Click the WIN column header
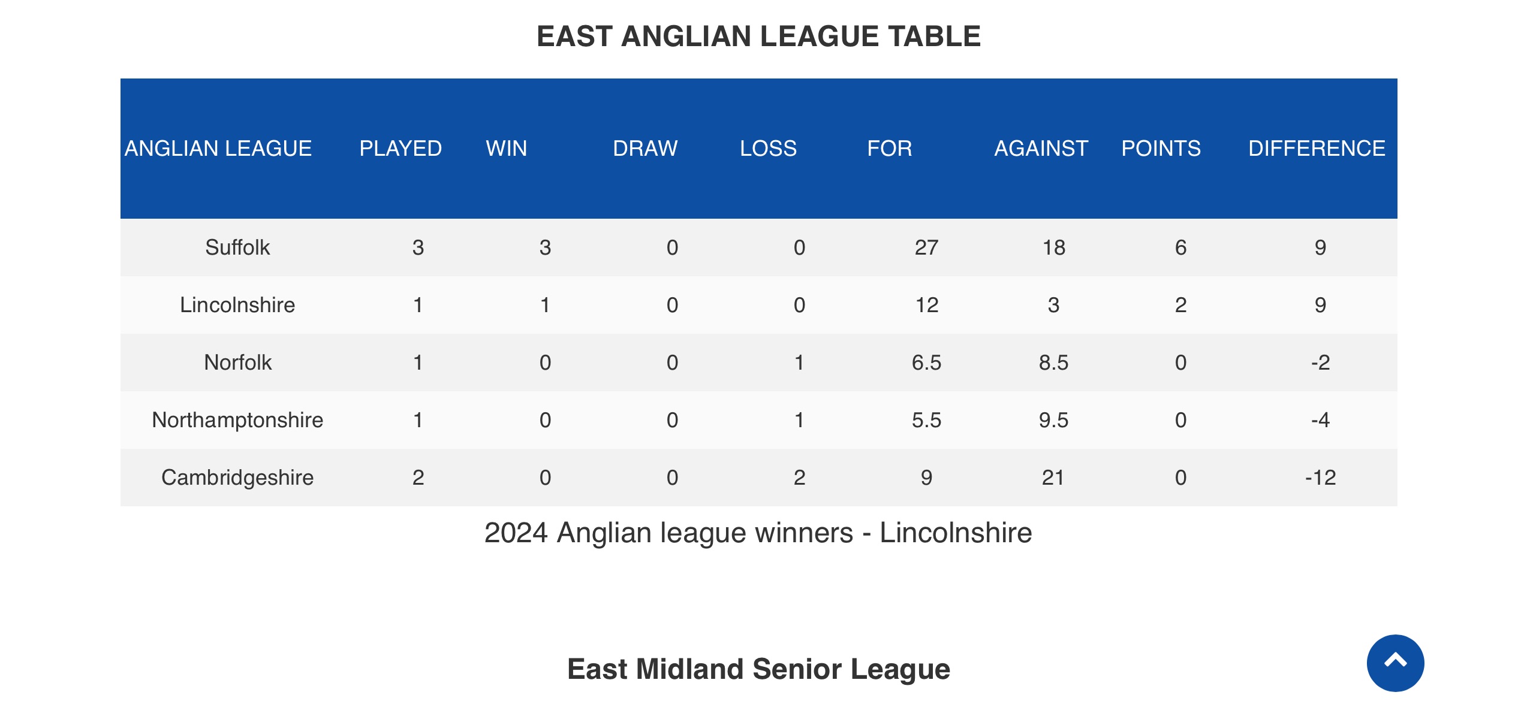1518x701 pixels. pyautogui.click(x=507, y=148)
